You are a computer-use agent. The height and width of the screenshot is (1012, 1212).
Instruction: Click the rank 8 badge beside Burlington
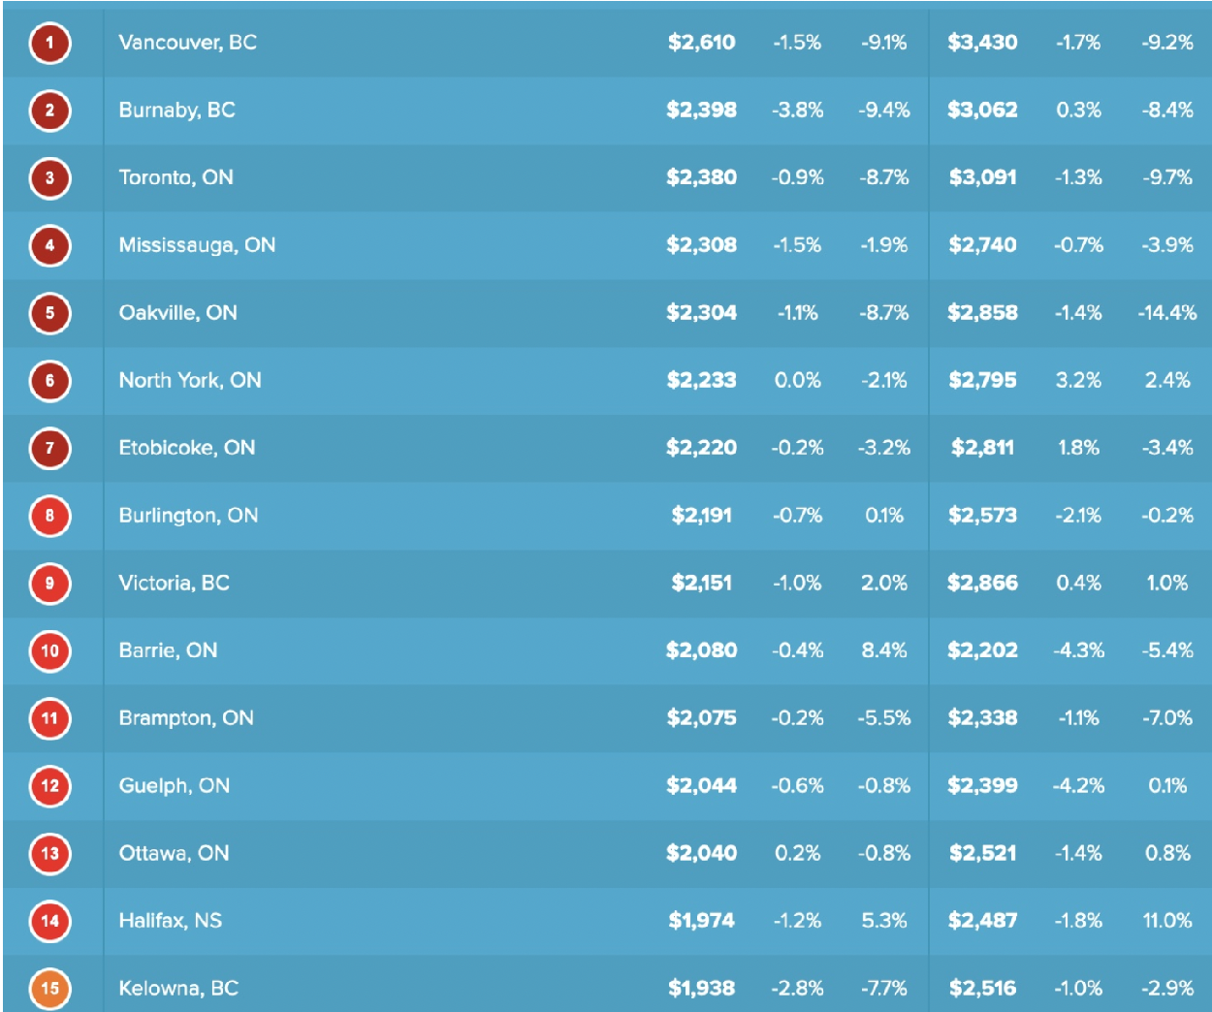[x=49, y=516]
